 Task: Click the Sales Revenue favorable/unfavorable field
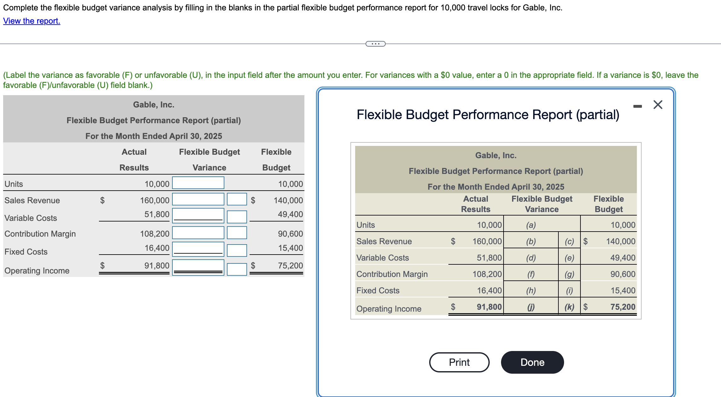click(237, 199)
